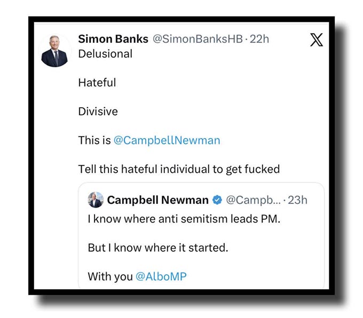Open the 22h tweet timestamp
This screenshot has height=318, width=363.
[259, 39]
